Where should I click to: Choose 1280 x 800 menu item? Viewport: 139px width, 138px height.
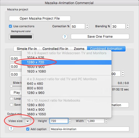pos(67,105)
